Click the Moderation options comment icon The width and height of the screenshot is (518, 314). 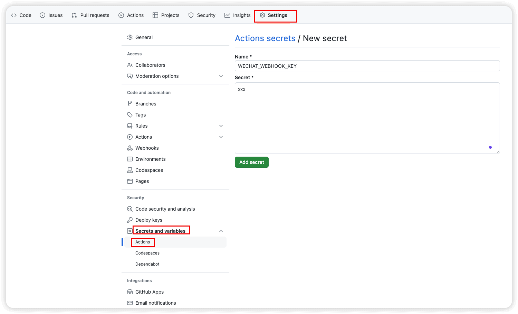pyautogui.click(x=130, y=76)
